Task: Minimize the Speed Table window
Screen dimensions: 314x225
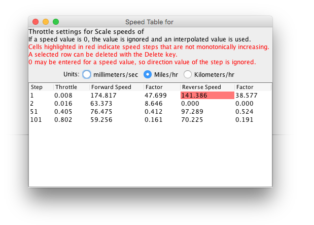Action: tap(46, 22)
